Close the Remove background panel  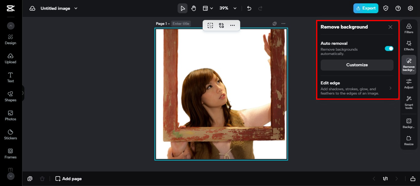[x=390, y=27]
